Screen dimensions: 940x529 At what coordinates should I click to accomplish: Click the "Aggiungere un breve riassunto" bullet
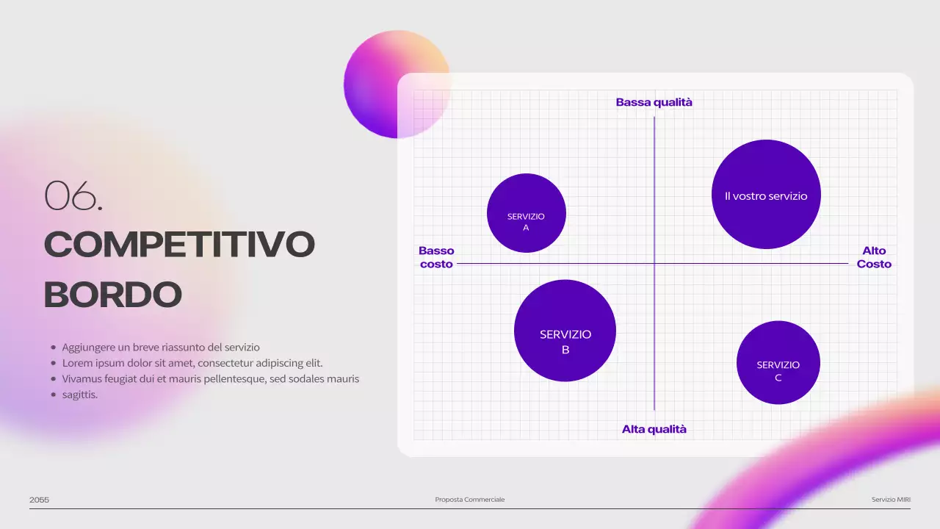(x=160, y=347)
